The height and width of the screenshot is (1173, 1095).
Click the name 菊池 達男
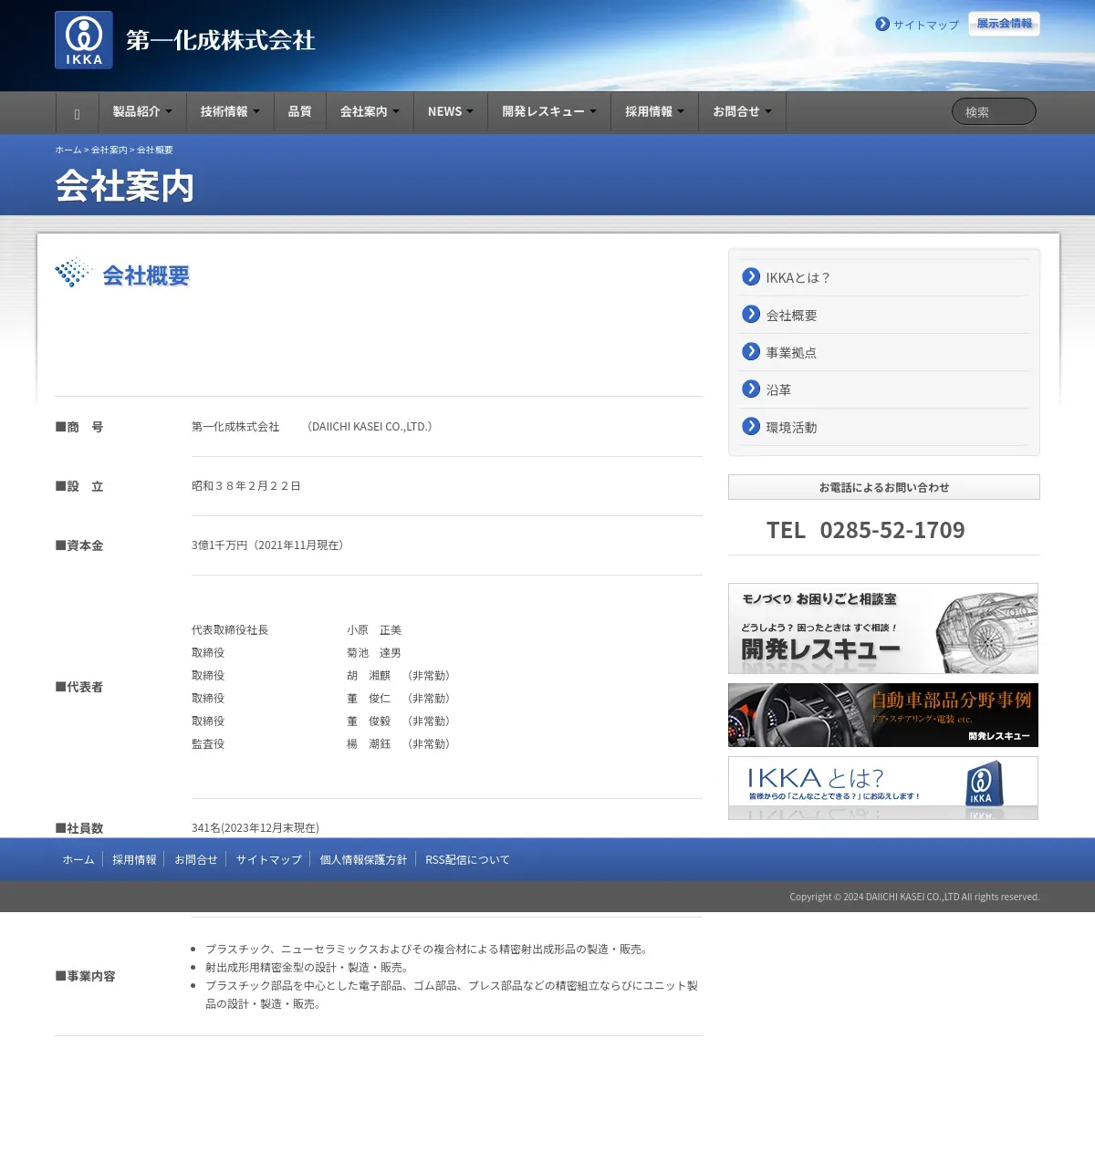coord(374,653)
